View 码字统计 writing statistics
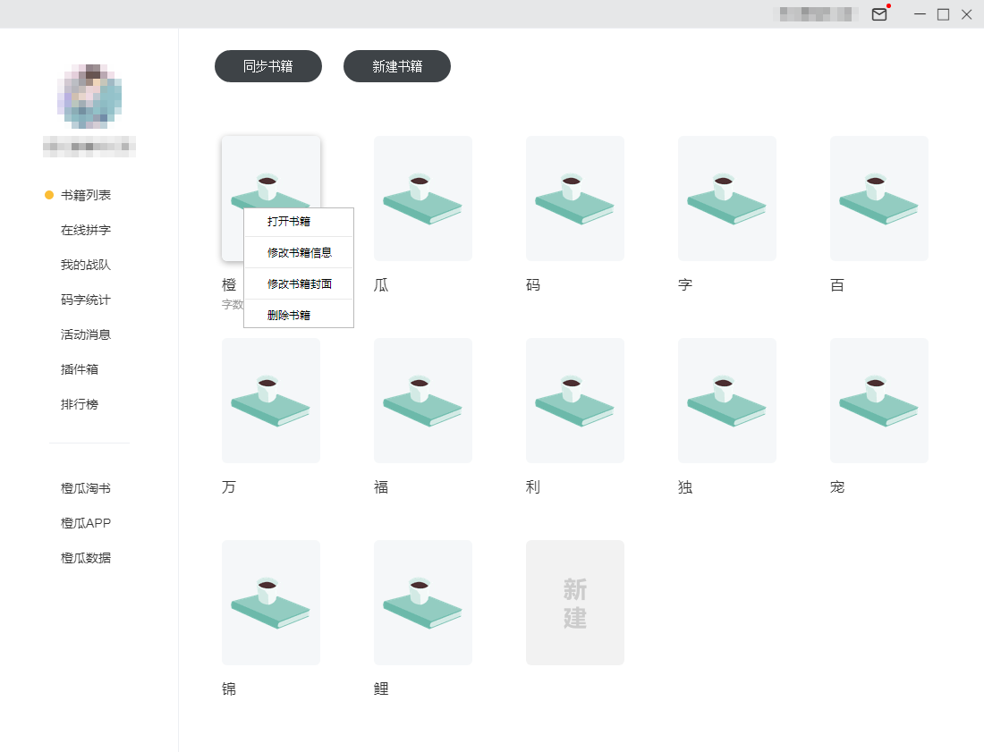The height and width of the screenshot is (752, 984). pos(87,300)
